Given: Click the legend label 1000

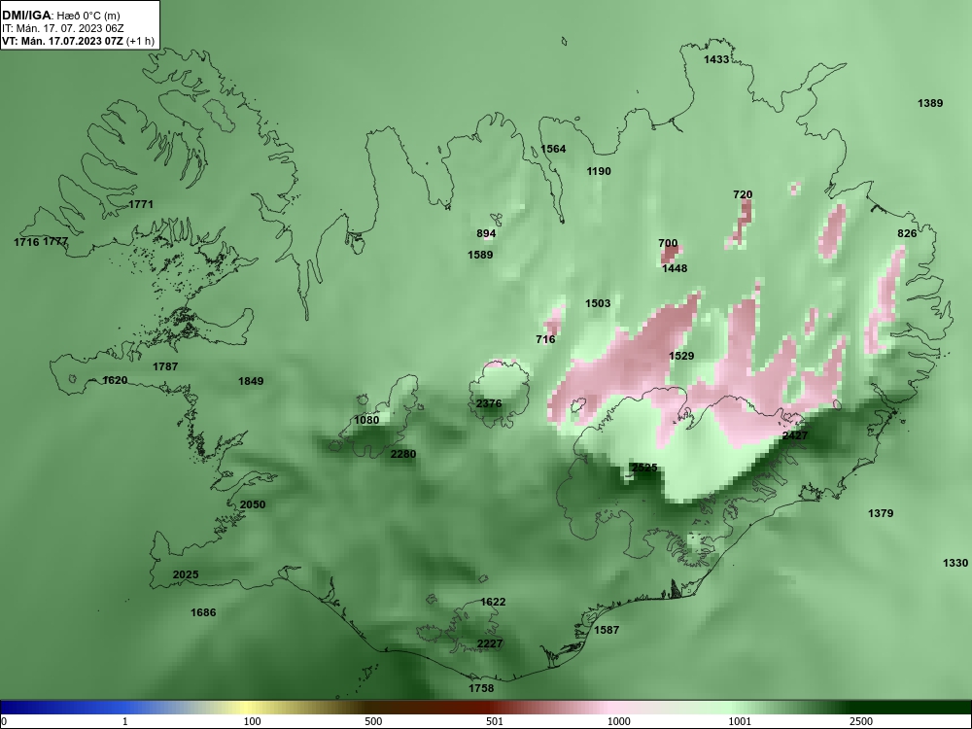Looking at the screenshot, I should pos(618,721).
